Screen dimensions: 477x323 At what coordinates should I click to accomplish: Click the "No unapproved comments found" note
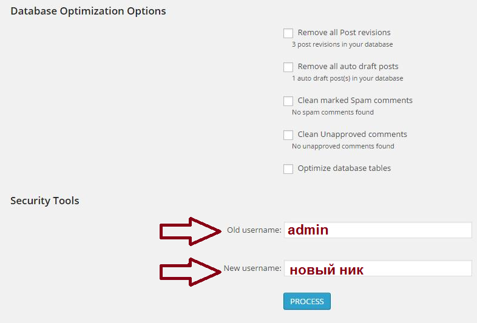[x=343, y=147]
